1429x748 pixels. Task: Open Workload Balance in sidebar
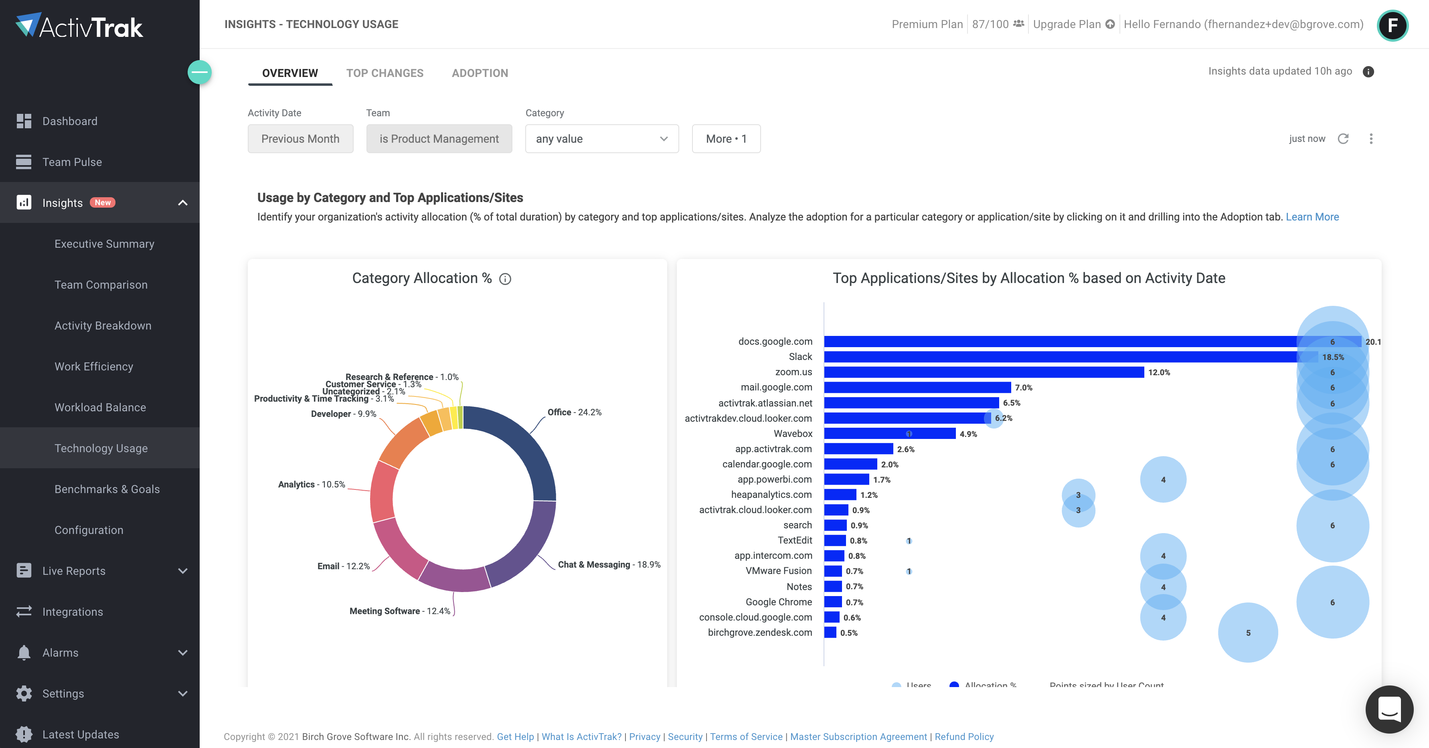click(100, 407)
